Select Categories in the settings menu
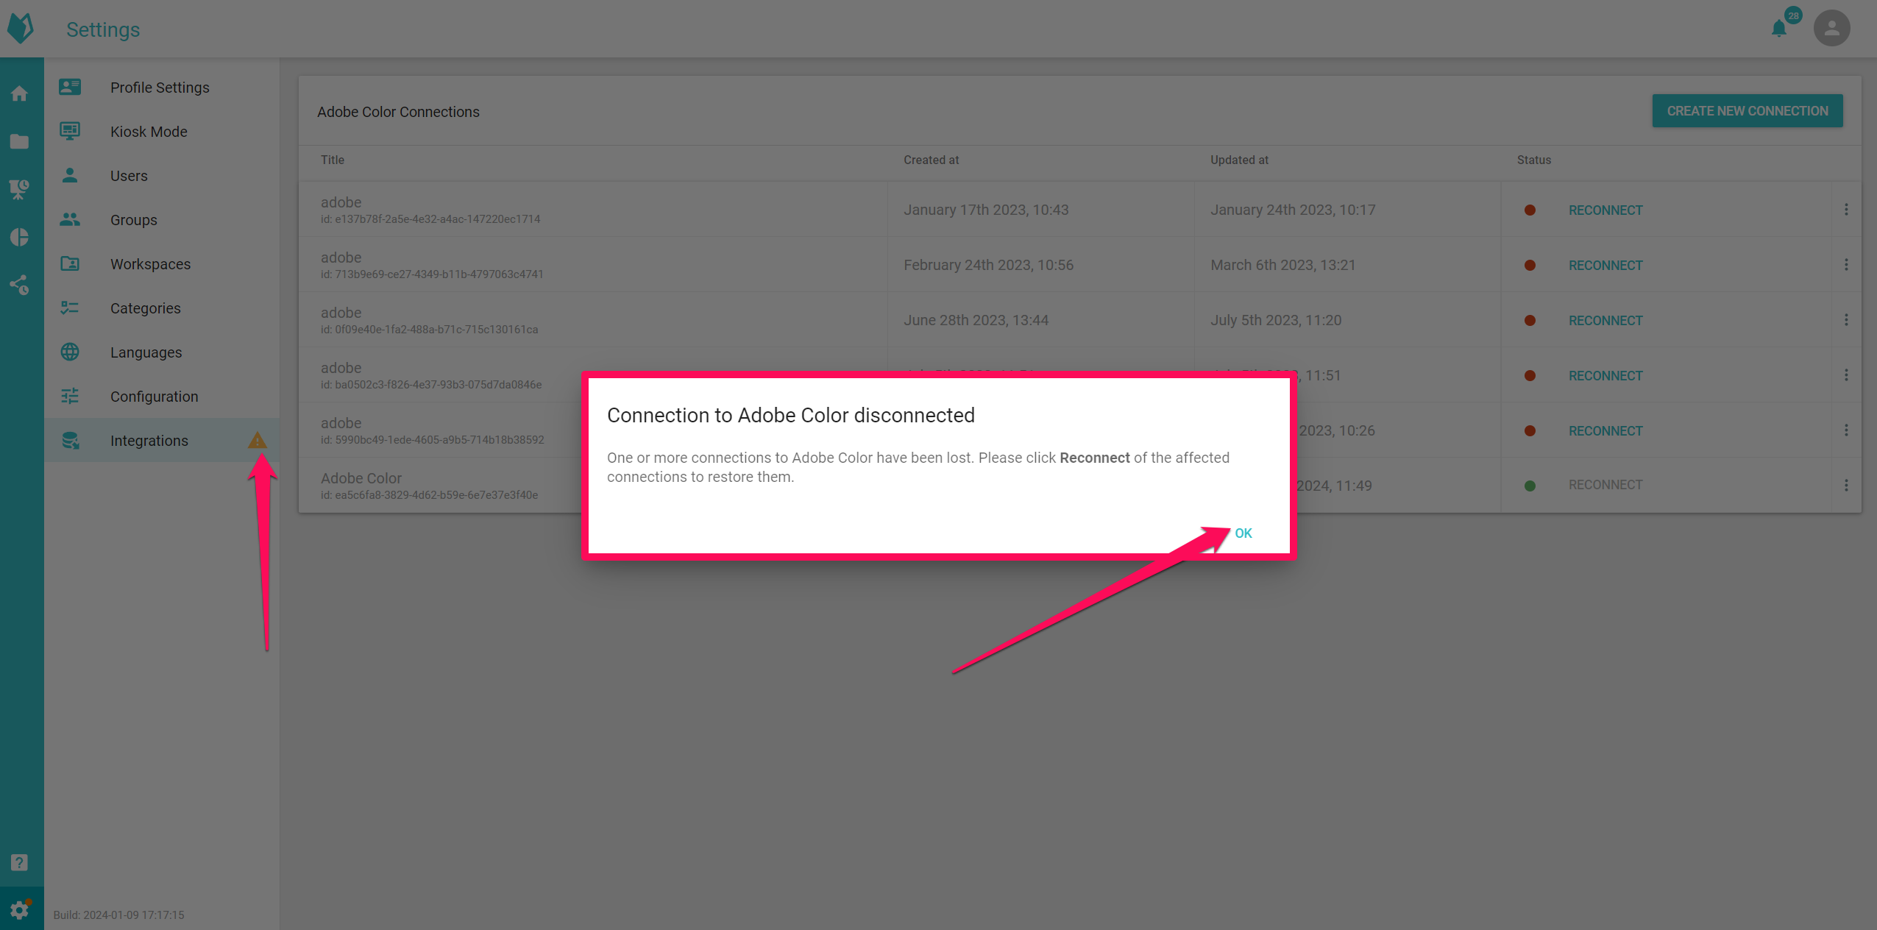Viewport: 1877px width, 930px height. point(162,308)
